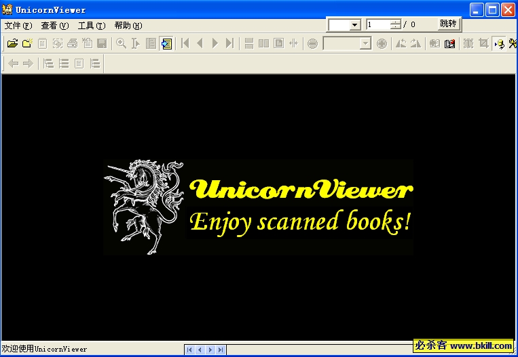Viewport: 518px width, 357px height.
Task: Click the greyed copy pages icon
Action: [x=87, y=43]
